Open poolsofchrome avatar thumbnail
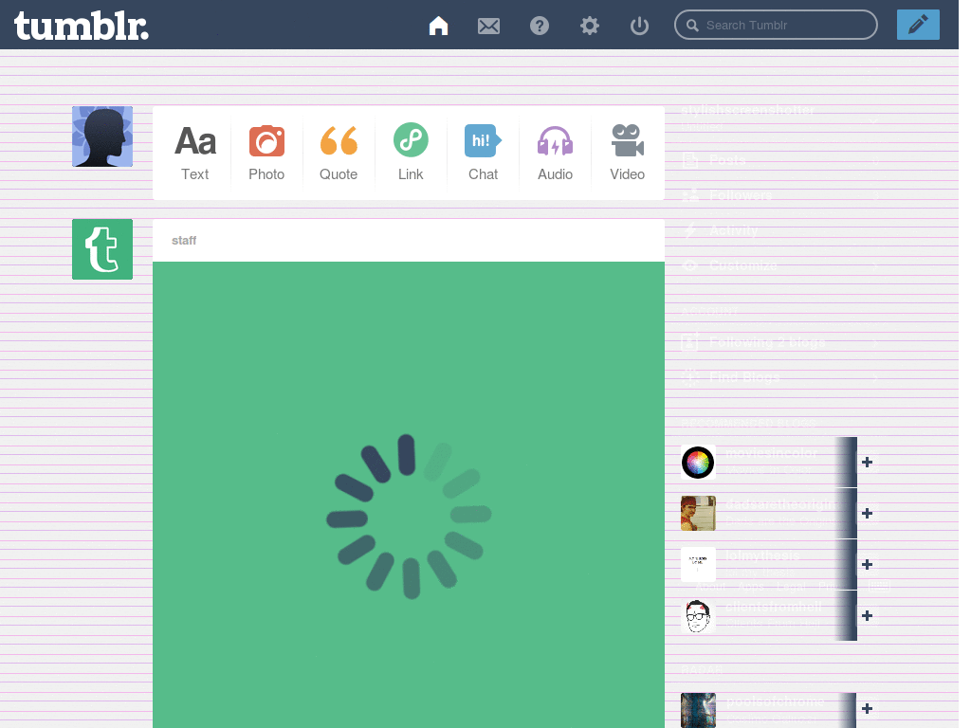The width and height of the screenshot is (971, 728). click(698, 710)
